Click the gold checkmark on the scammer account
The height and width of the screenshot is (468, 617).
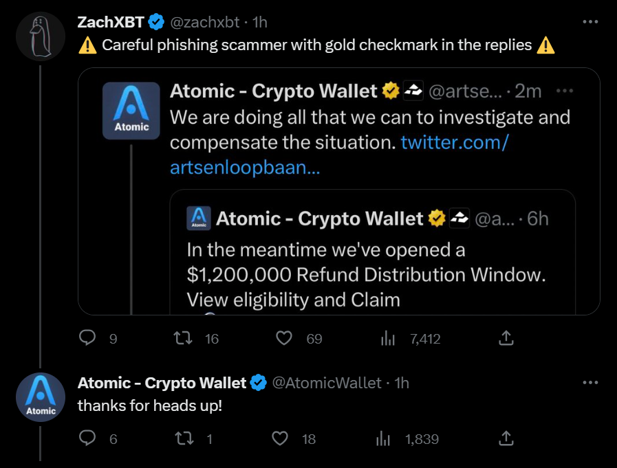tap(391, 90)
